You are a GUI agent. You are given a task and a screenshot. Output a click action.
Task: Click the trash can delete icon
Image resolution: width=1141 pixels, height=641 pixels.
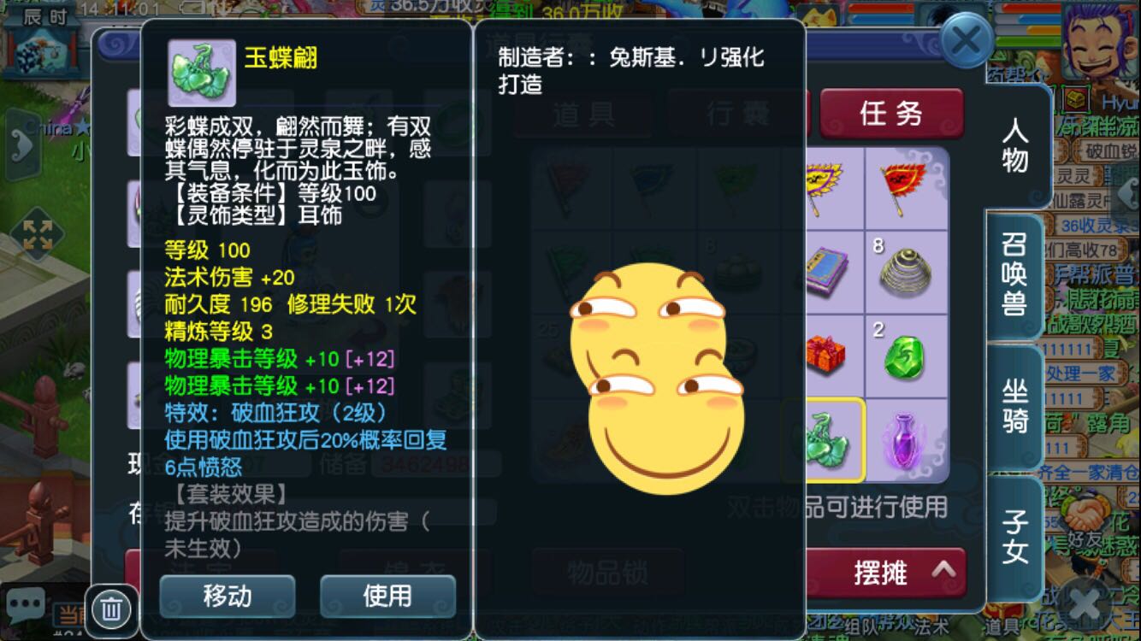(111, 609)
